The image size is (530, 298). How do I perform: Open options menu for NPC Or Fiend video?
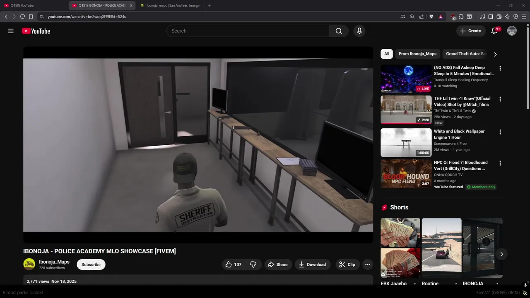click(500, 163)
